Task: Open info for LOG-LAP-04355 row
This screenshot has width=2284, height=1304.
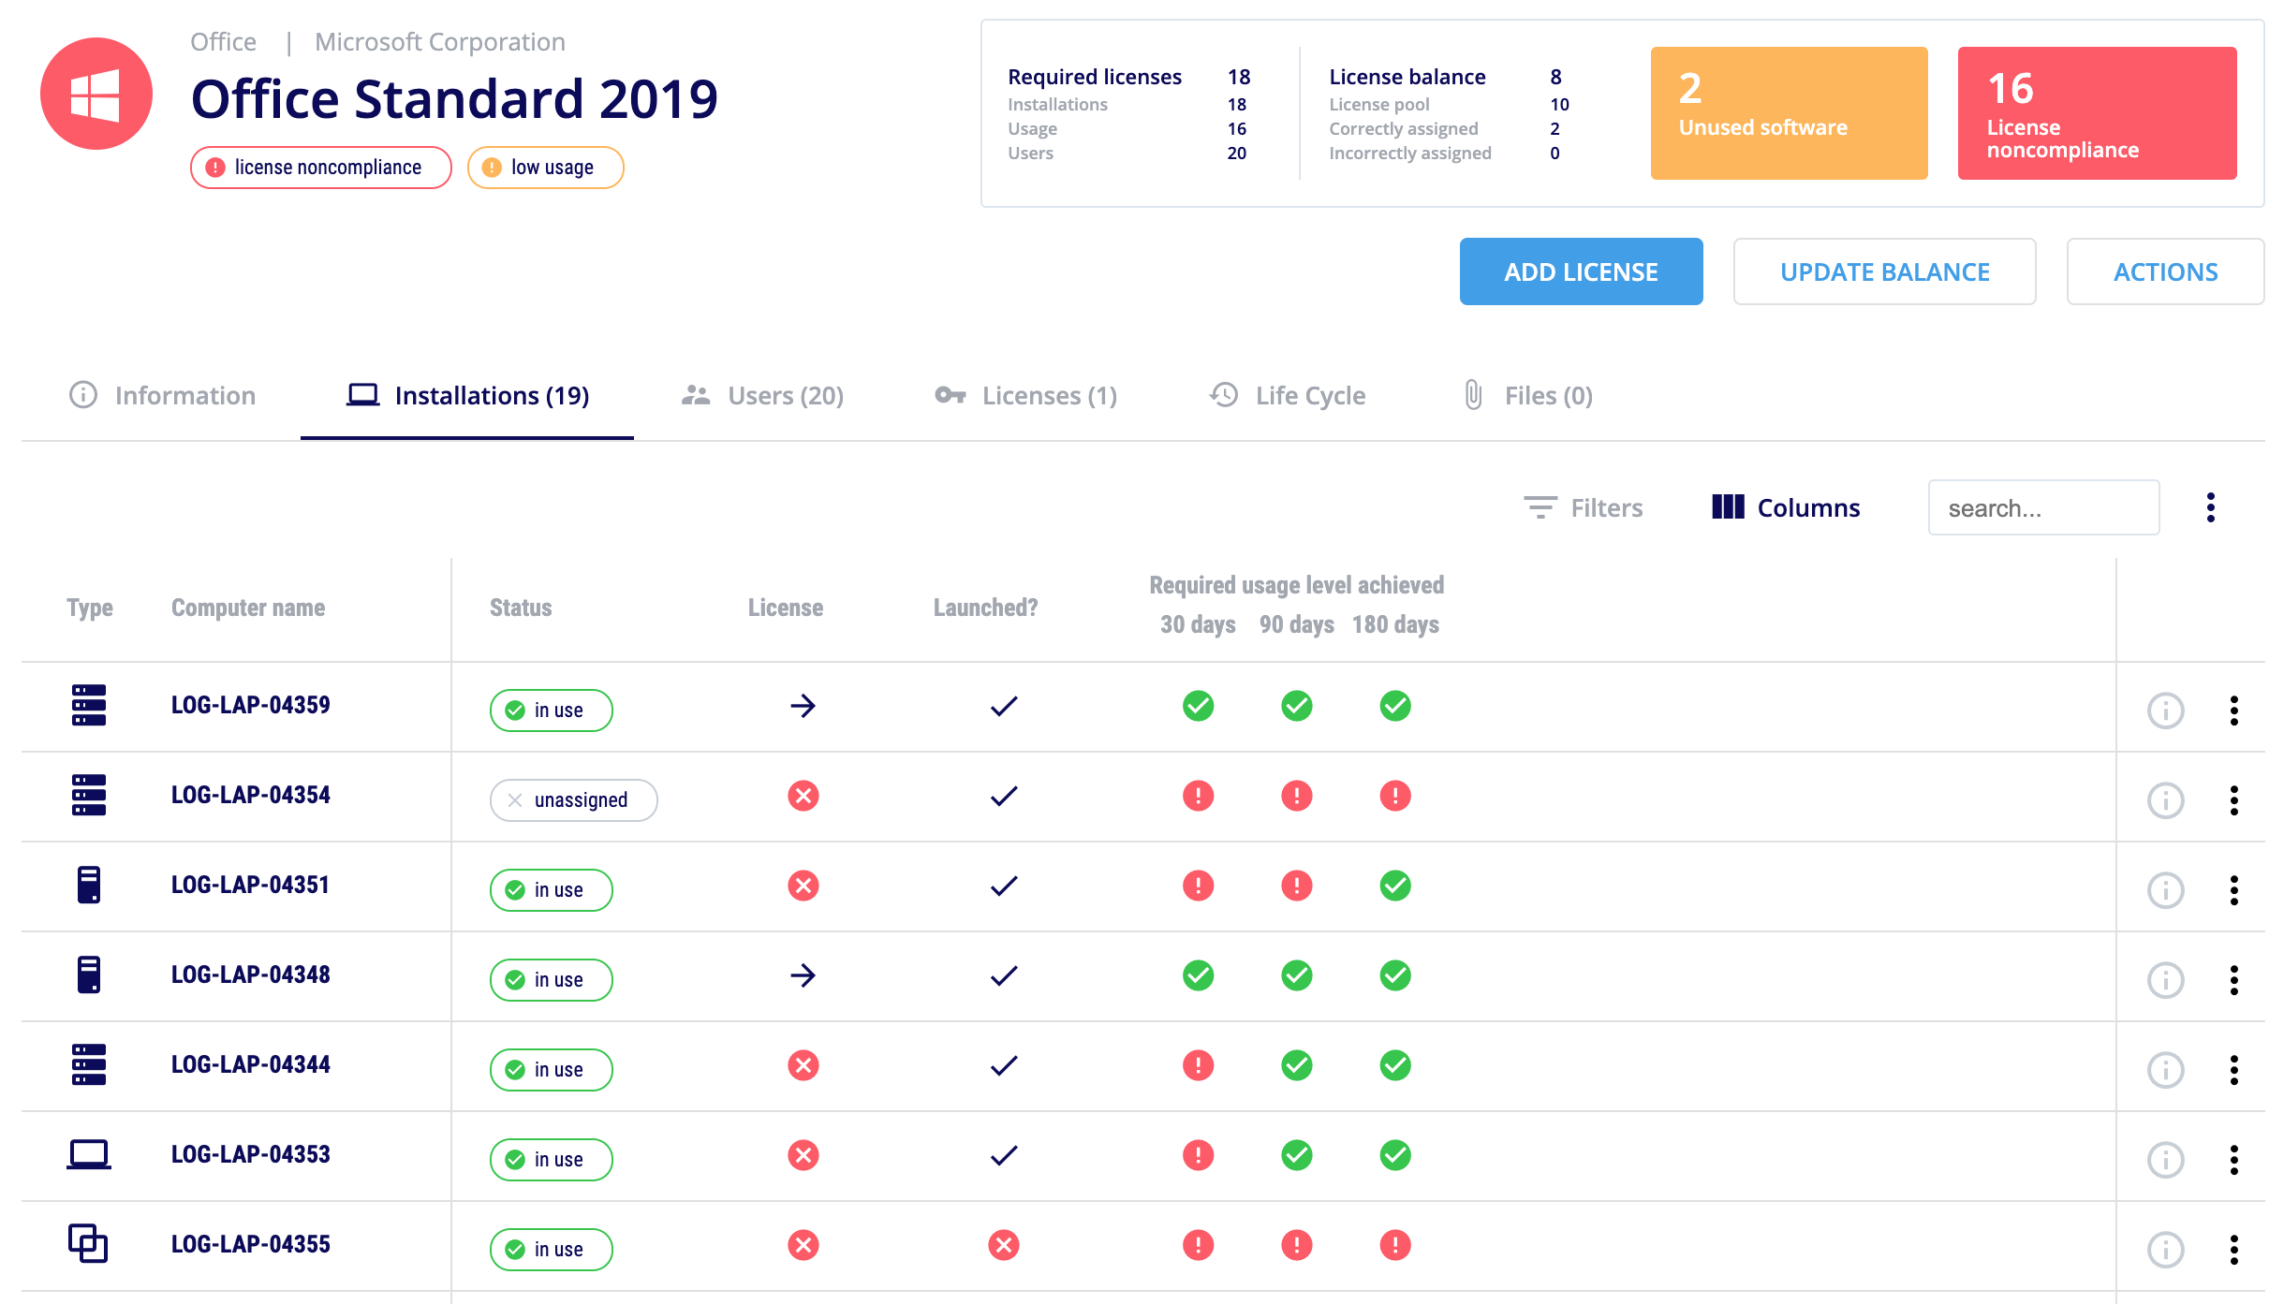Action: point(2165,1250)
